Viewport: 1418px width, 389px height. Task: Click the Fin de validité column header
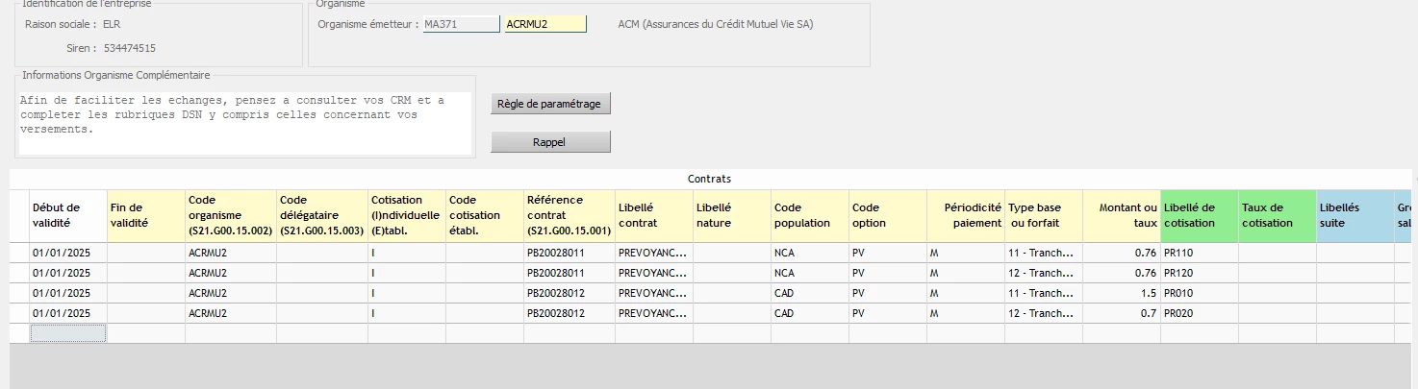[145, 215]
